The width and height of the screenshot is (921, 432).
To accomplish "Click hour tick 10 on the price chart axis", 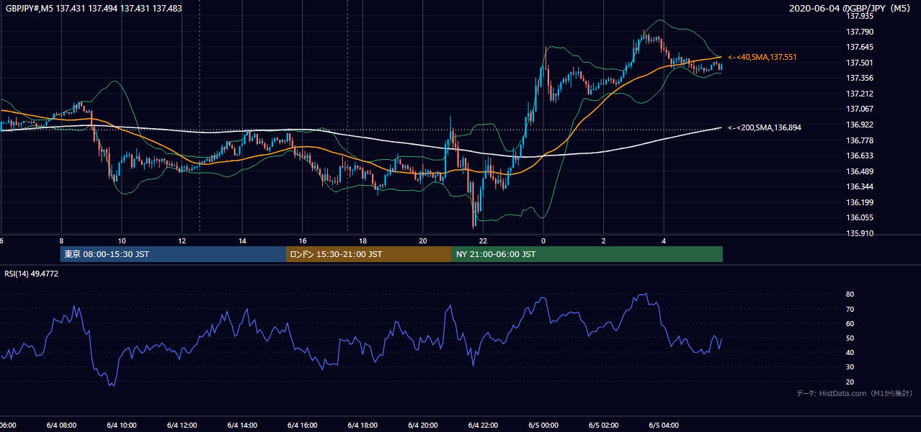I will tap(122, 240).
